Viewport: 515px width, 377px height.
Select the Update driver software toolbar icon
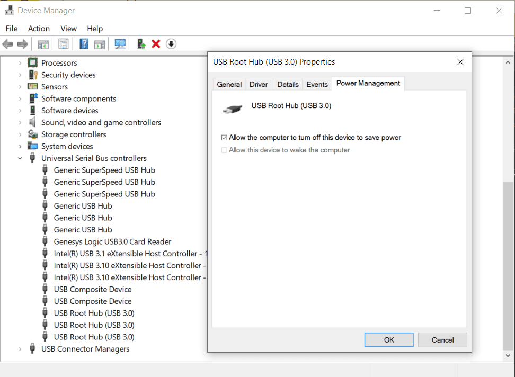140,43
